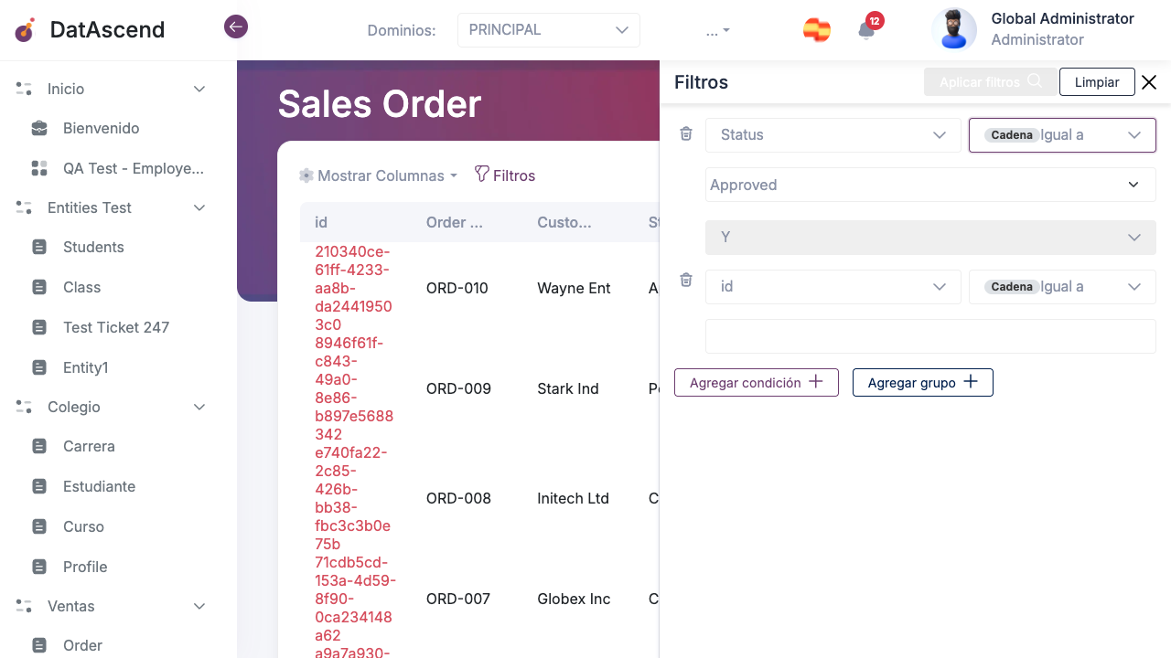Click the Entity1 list icon
Image resolution: width=1171 pixels, height=658 pixels.
pyautogui.click(x=39, y=367)
